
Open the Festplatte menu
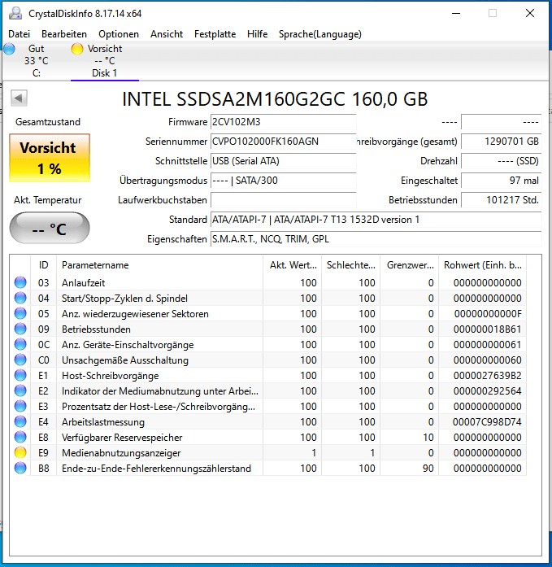coord(215,34)
